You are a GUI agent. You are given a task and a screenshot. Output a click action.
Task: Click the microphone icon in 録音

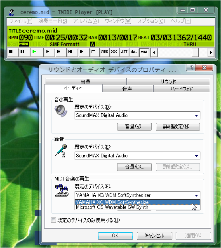coord(61,151)
